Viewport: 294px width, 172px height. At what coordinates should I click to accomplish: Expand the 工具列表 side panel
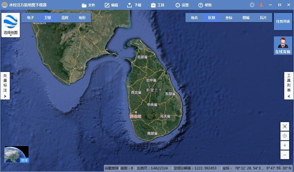pos(289,86)
